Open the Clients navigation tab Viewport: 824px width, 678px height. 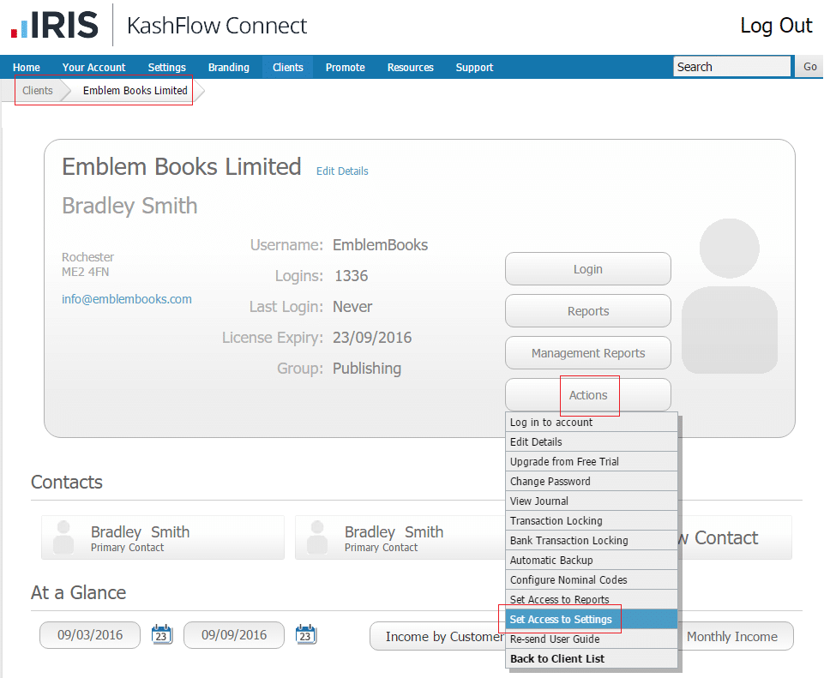click(288, 68)
